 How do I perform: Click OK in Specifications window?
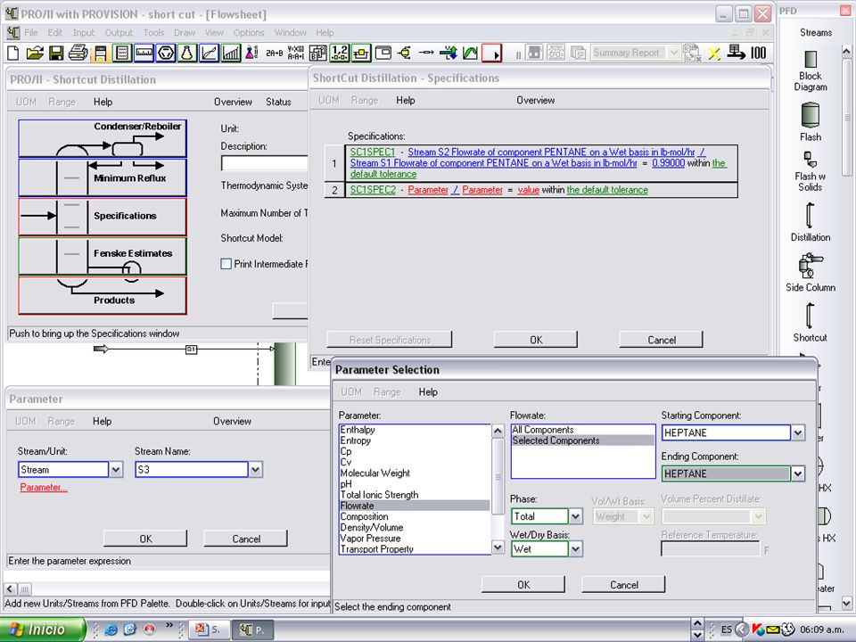(x=536, y=340)
